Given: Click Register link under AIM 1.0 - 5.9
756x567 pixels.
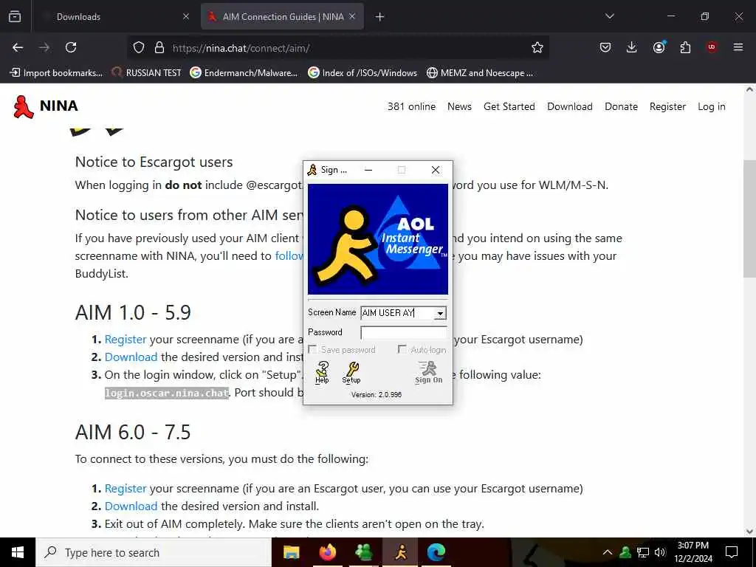Looking at the screenshot, I should click(x=126, y=340).
